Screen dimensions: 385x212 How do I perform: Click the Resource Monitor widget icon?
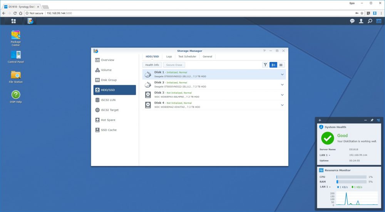[x=321, y=170]
